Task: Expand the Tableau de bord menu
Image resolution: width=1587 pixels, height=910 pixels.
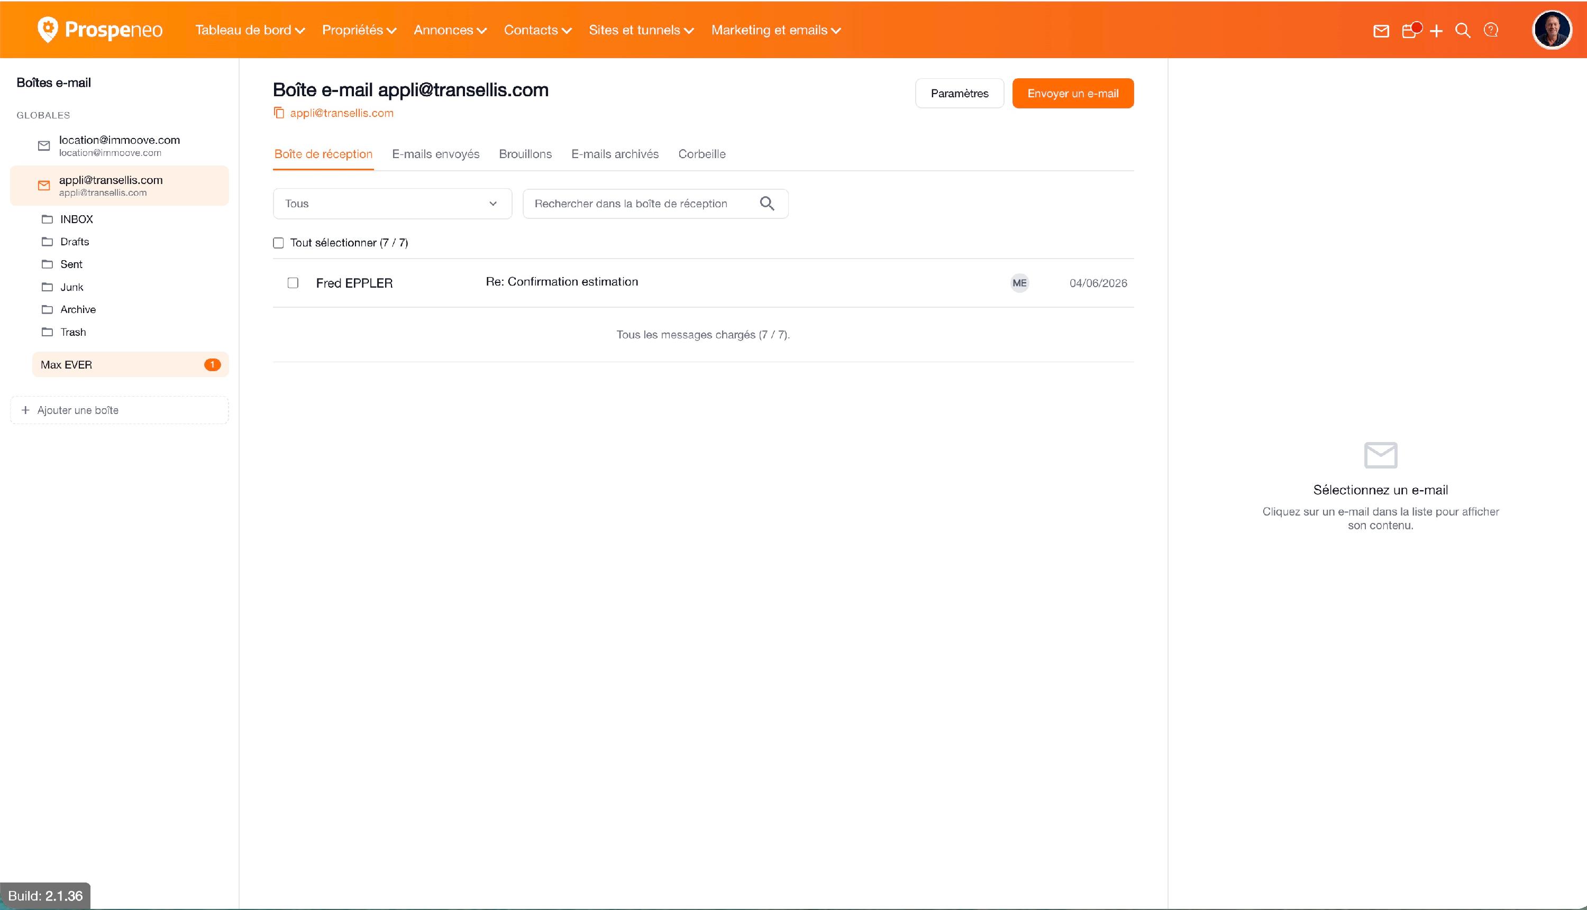Action: pos(250,30)
